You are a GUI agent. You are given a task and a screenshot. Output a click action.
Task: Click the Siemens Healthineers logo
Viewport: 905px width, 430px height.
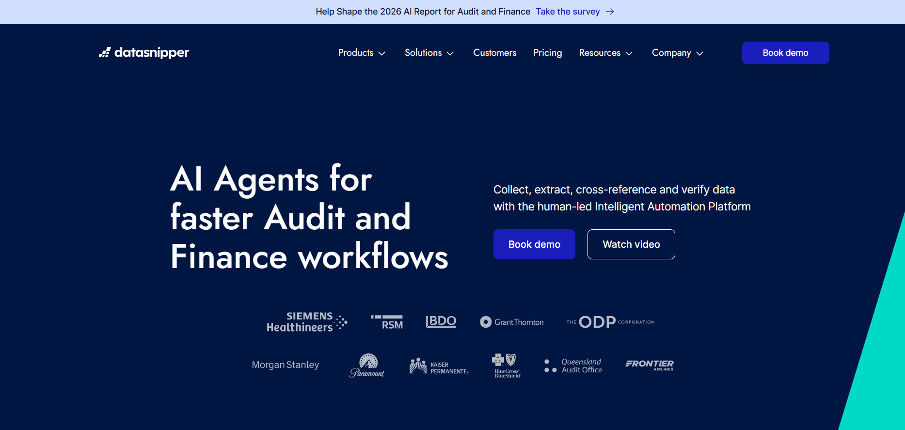click(307, 322)
